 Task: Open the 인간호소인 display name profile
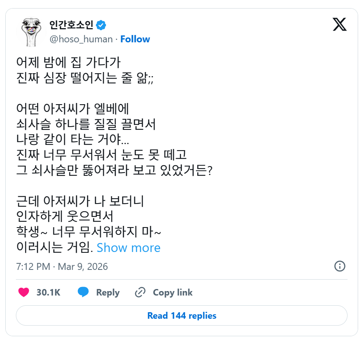[71, 25]
